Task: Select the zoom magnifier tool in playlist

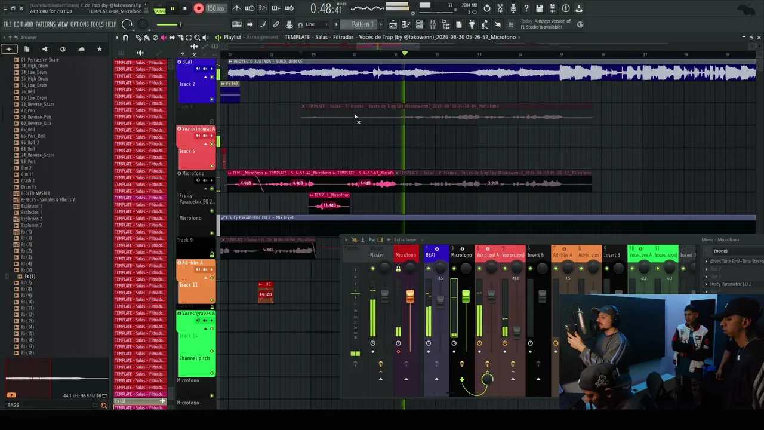Action: (x=197, y=38)
